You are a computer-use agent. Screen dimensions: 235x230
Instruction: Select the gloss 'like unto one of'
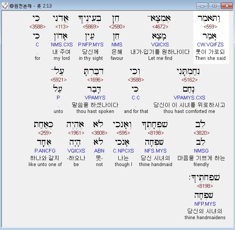pos(45,165)
